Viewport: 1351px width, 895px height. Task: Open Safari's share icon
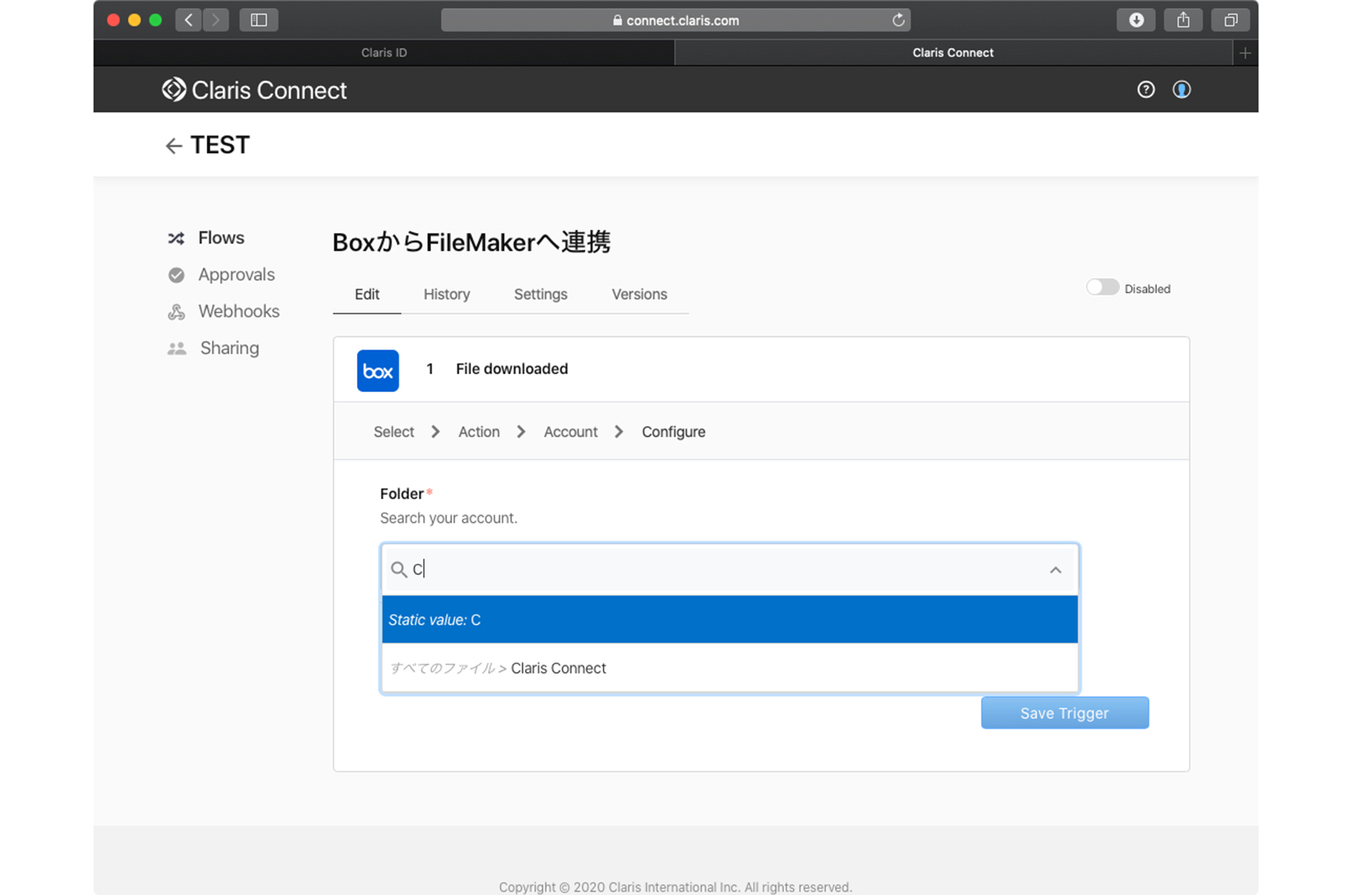(1183, 20)
